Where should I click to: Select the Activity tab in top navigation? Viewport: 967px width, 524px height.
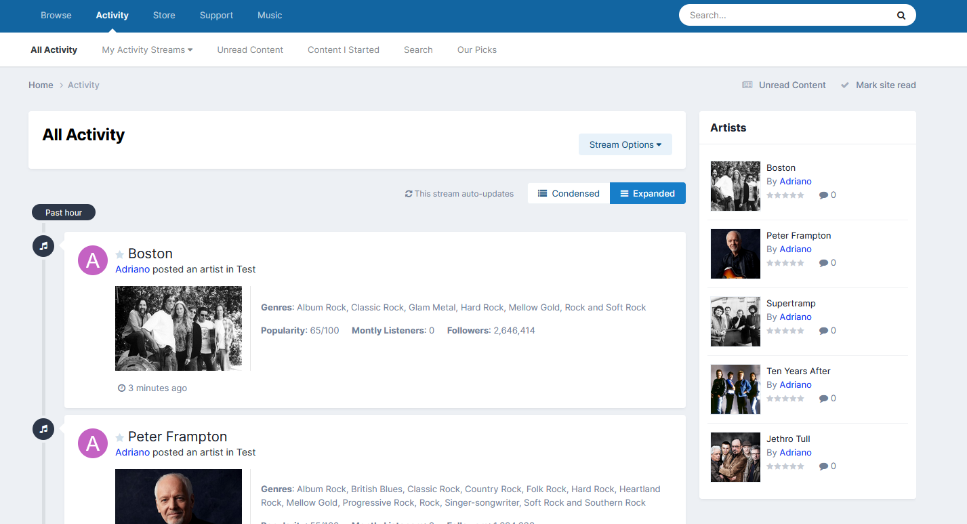(112, 15)
